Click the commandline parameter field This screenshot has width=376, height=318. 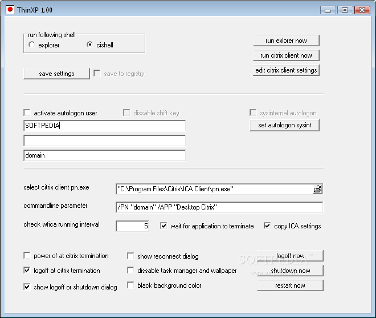tap(219, 207)
